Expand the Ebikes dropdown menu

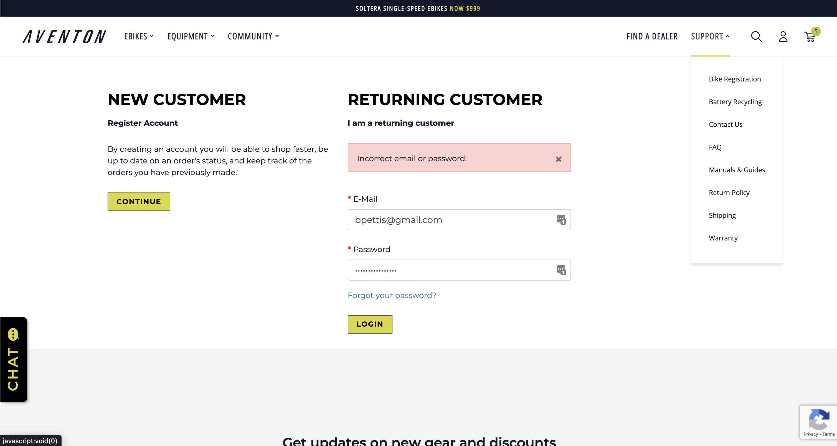click(x=139, y=36)
